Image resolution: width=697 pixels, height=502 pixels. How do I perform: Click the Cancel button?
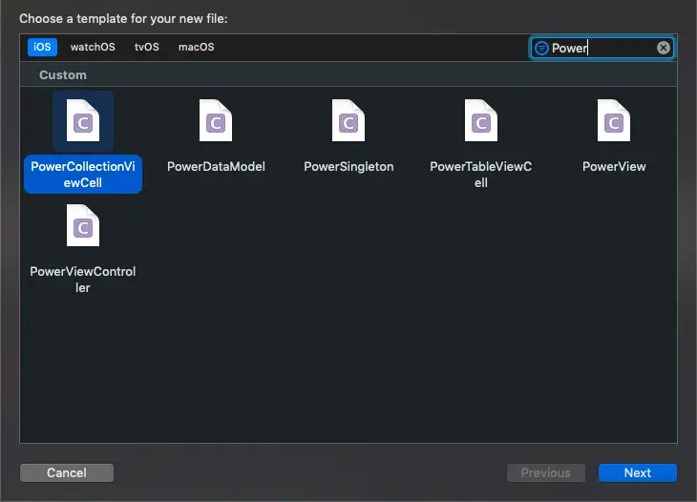[67, 472]
